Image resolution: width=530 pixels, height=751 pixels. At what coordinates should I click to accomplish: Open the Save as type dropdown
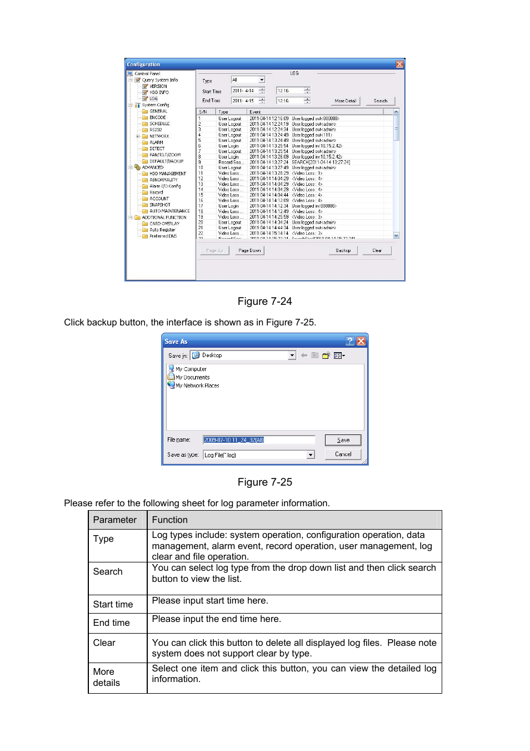coord(311,455)
